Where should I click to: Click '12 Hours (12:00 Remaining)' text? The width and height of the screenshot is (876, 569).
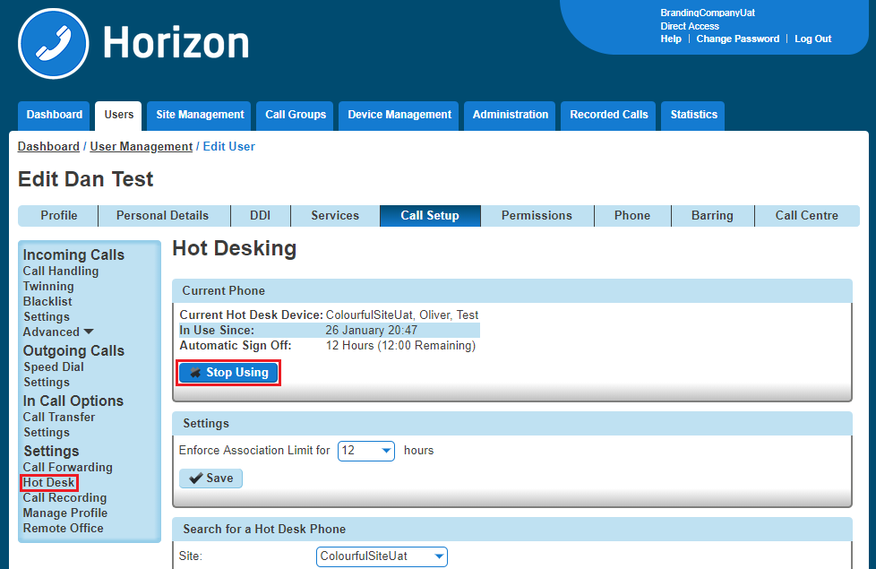point(400,346)
